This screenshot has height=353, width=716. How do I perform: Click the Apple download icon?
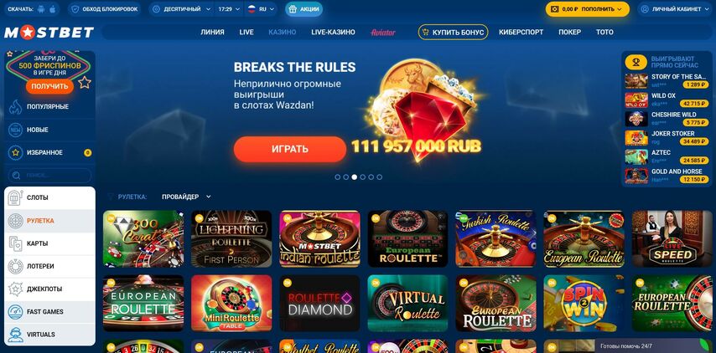pyautogui.click(x=53, y=9)
